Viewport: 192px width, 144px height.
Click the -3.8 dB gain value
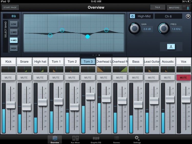pyautogui.click(x=147, y=29)
